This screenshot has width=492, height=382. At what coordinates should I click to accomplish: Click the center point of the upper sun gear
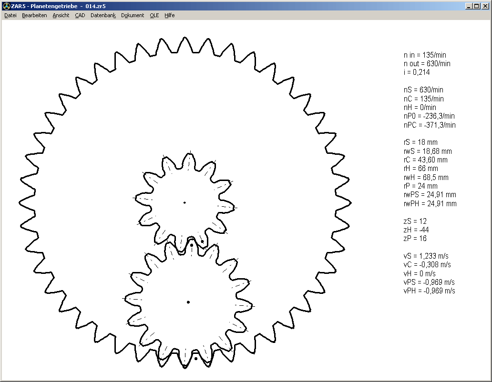point(184,202)
